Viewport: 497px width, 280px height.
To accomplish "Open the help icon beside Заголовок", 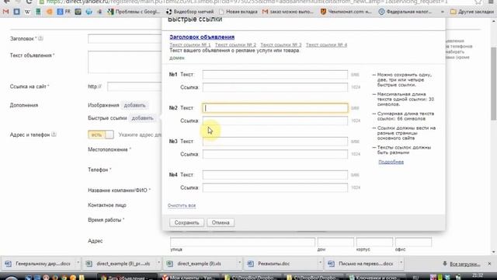I will point(40,38).
